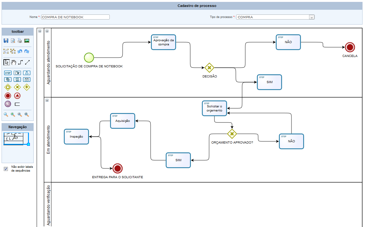Select the purple timer clock tool

pyautogui.click(x=8, y=104)
